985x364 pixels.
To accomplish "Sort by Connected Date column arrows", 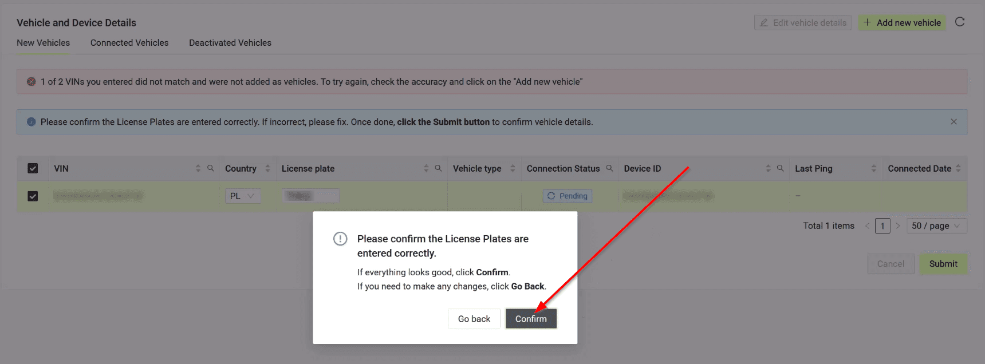I will (x=958, y=168).
